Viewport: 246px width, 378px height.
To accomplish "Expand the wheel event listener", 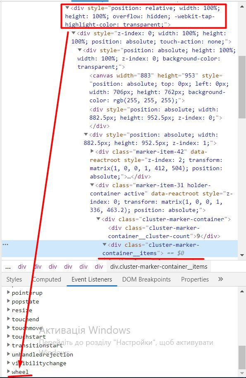I will tap(8, 371).
